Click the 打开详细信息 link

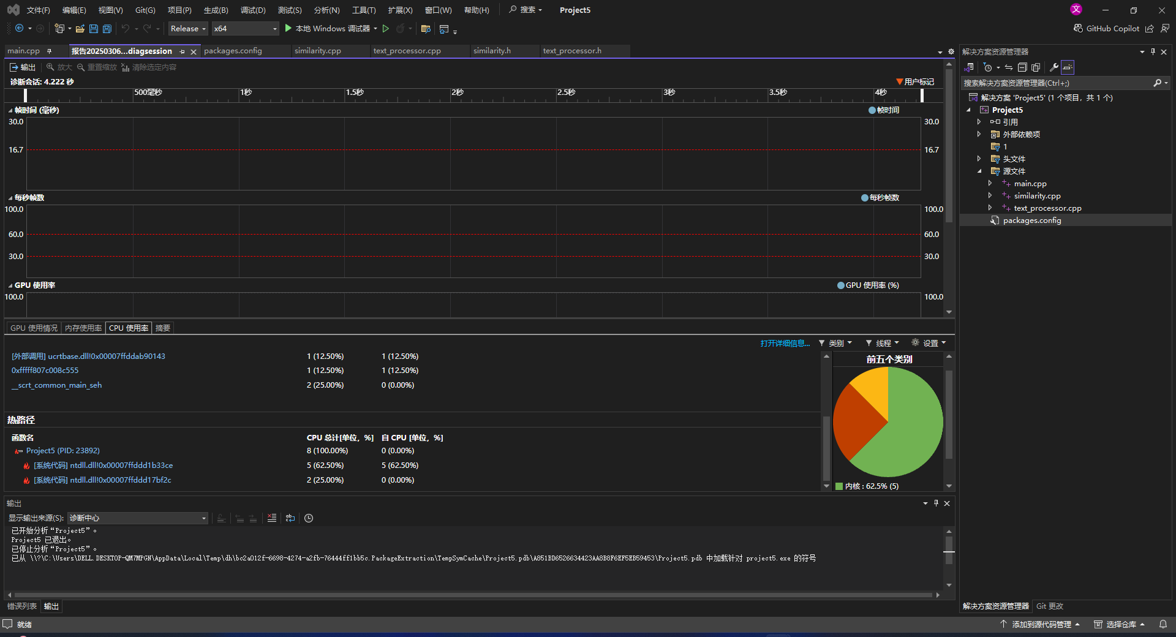pos(785,343)
